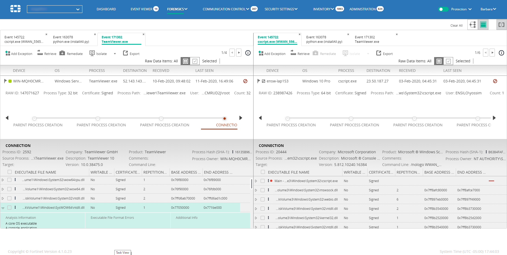Click Export in the left pane
This screenshot has height=255, width=507.
coord(131,53)
